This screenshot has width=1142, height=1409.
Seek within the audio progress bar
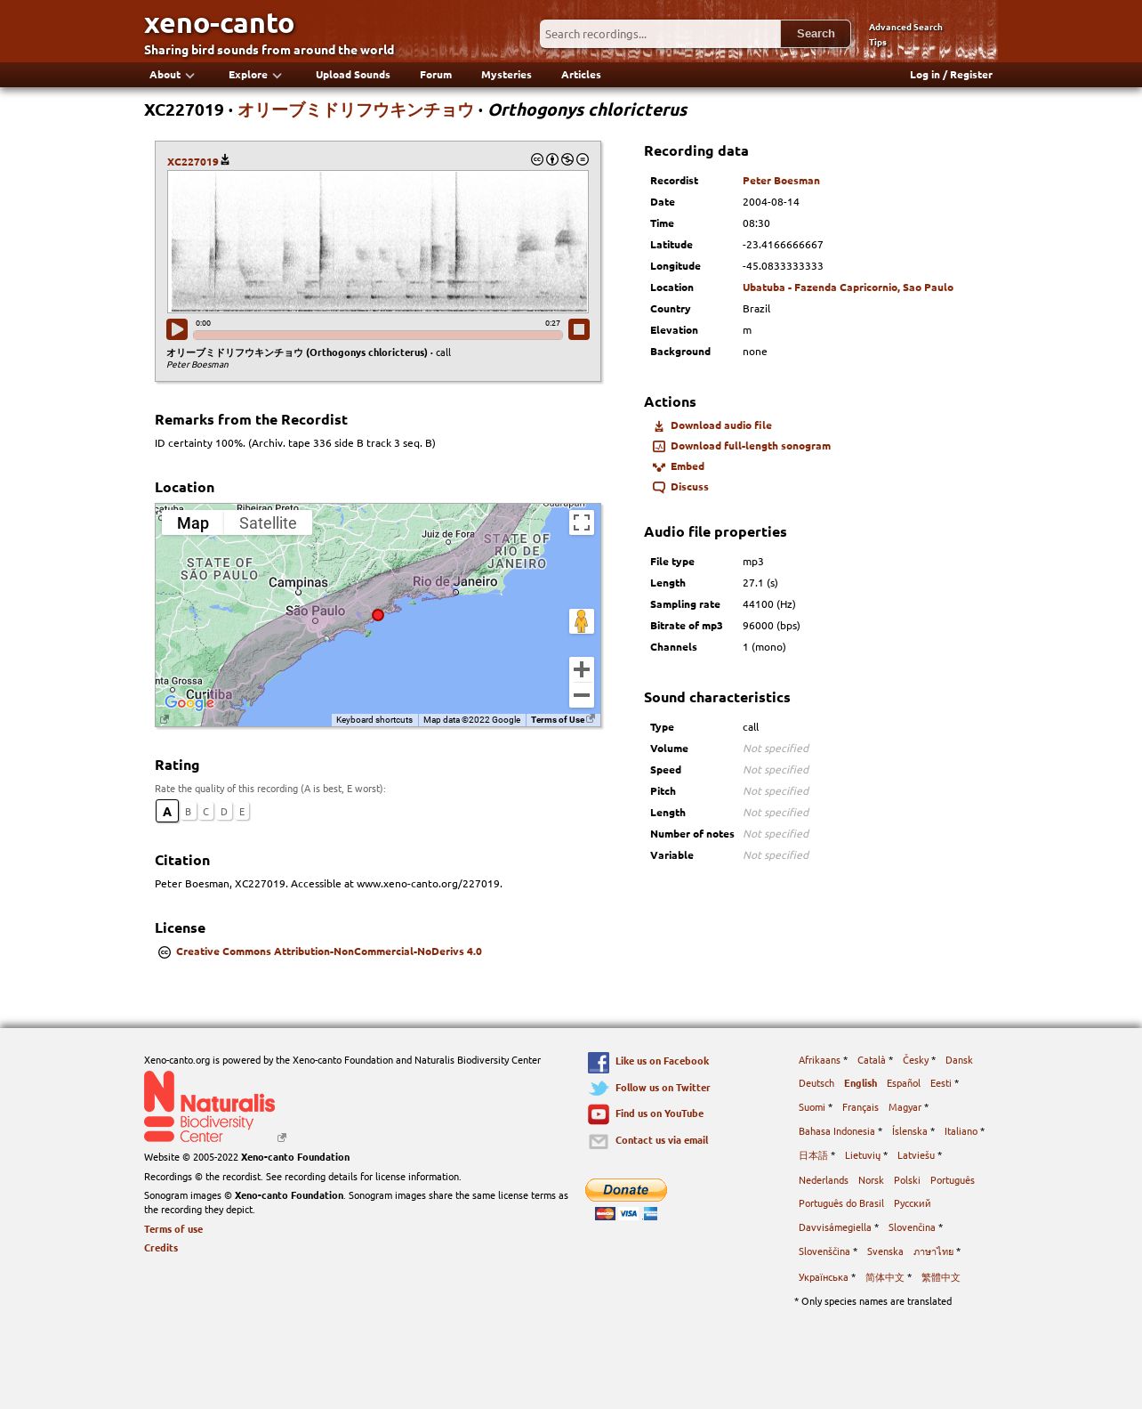(378, 336)
